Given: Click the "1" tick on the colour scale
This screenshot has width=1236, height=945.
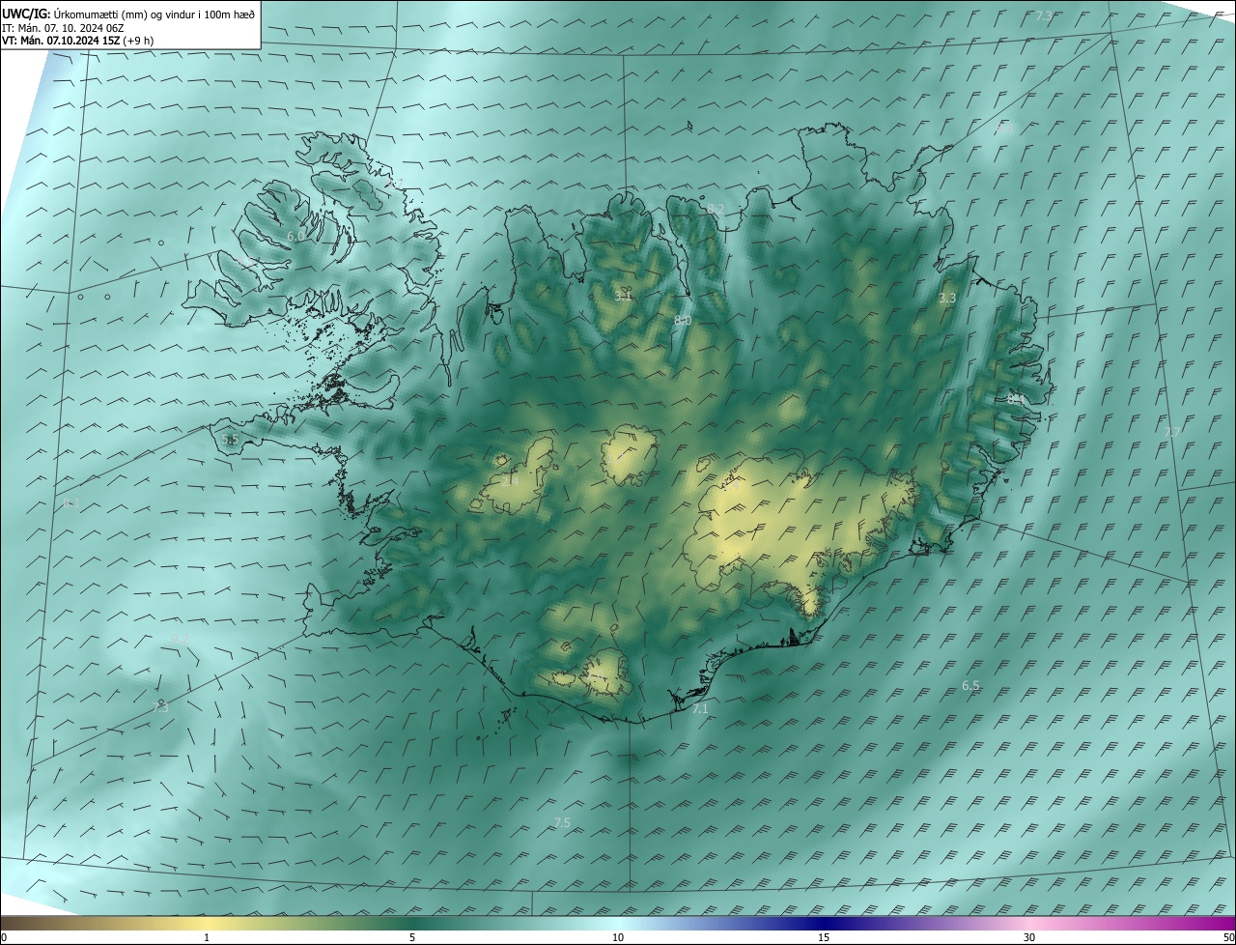Looking at the screenshot, I should (207, 938).
